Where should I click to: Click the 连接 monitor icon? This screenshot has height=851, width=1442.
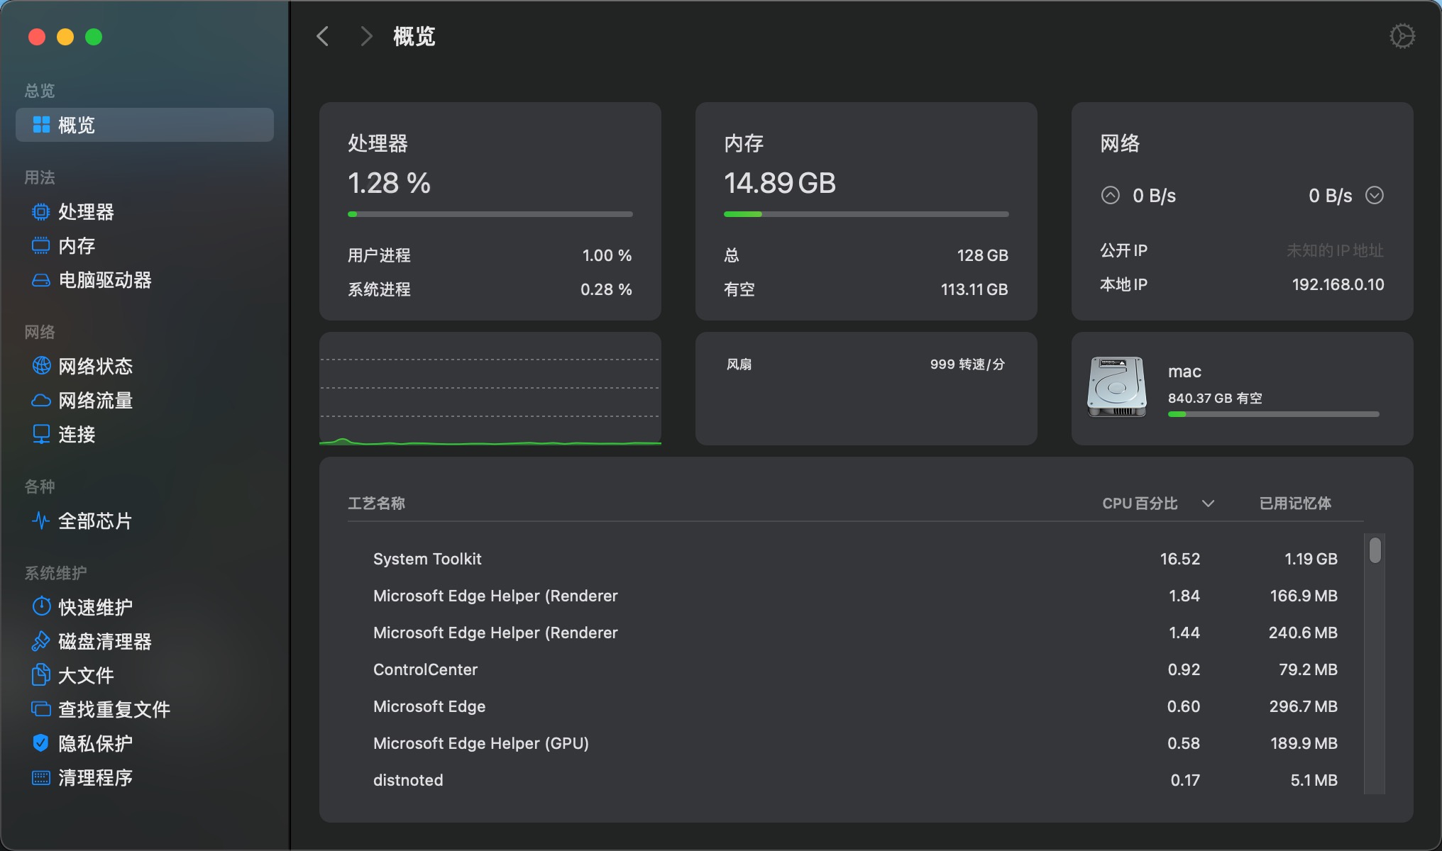[41, 434]
